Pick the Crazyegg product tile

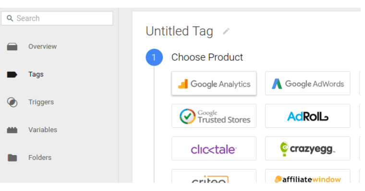[307, 148]
